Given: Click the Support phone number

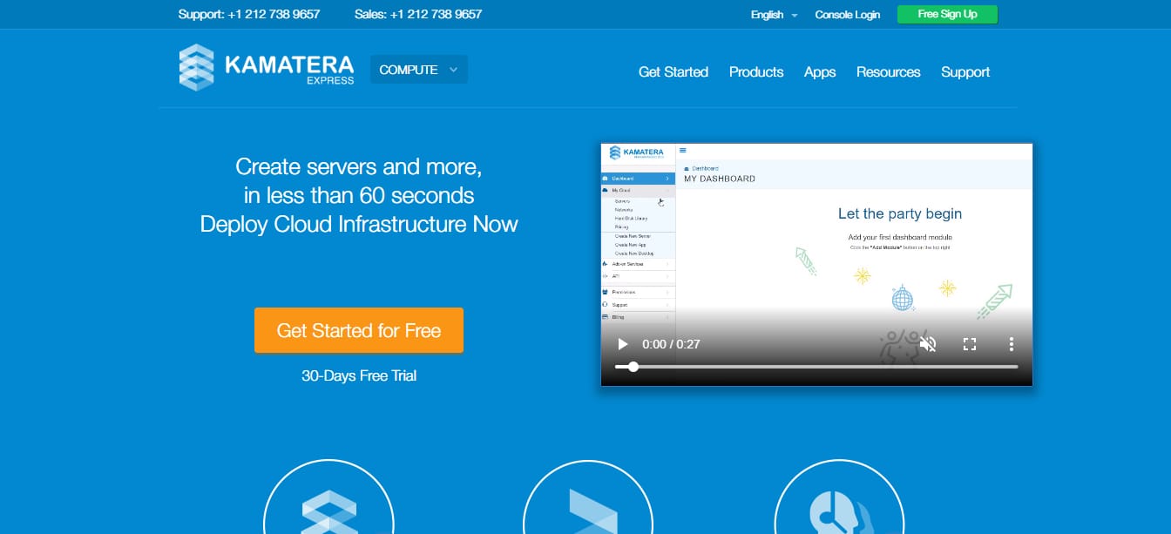Looking at the screenshot, I should point(249,14).
